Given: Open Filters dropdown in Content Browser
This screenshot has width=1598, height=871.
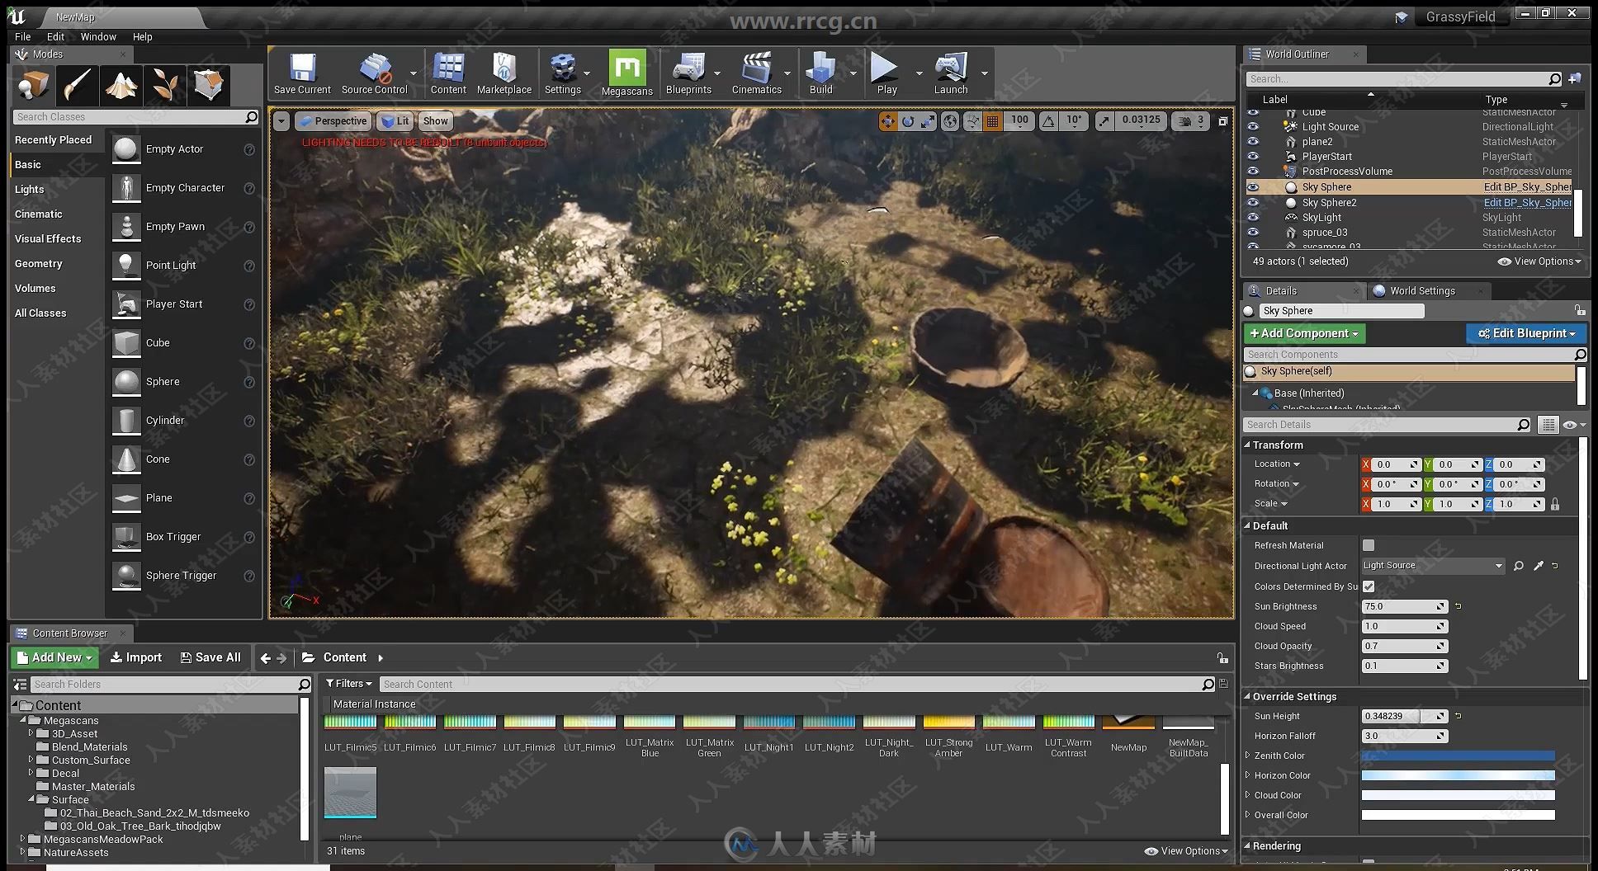Looking at the screenshot, I should coord(348,684).
